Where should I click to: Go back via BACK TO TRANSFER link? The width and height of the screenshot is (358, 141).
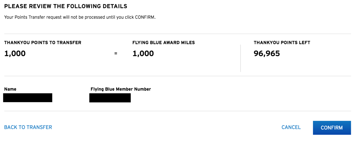(x=28, y=127)
